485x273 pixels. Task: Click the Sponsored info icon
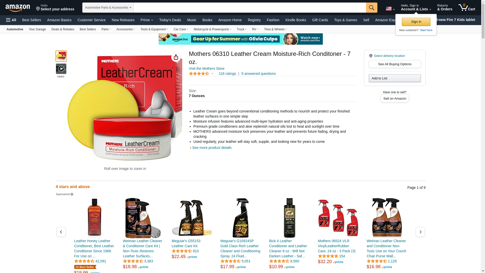click(x=72, y=194)
